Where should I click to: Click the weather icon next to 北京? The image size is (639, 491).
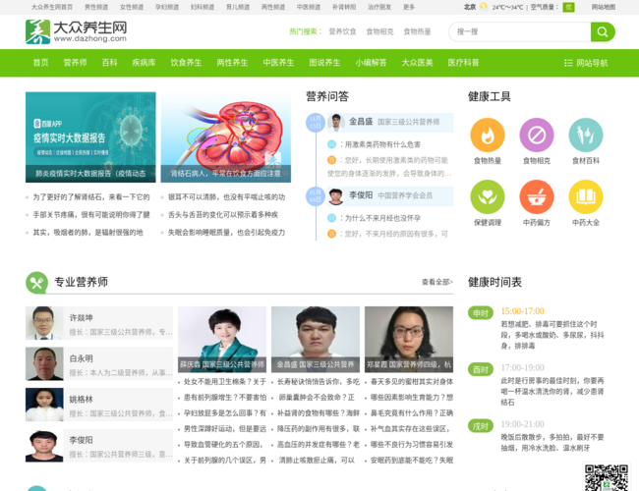tap(484, 7)
